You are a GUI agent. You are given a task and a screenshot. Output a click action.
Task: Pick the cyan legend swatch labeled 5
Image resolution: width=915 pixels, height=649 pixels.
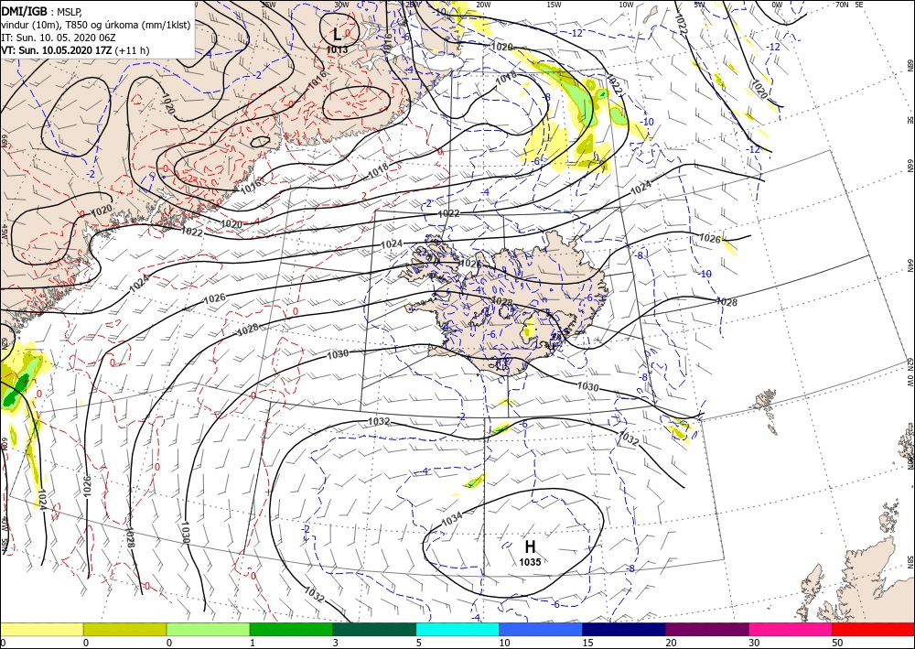[x=457, y=629]
